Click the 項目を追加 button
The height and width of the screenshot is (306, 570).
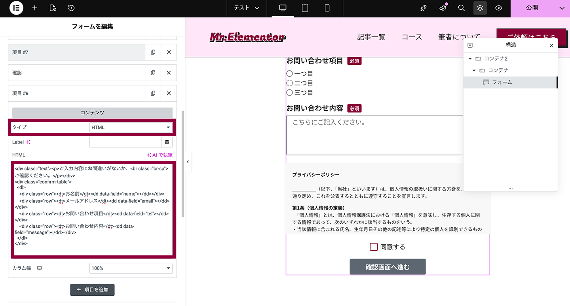(x=92, y=290)
